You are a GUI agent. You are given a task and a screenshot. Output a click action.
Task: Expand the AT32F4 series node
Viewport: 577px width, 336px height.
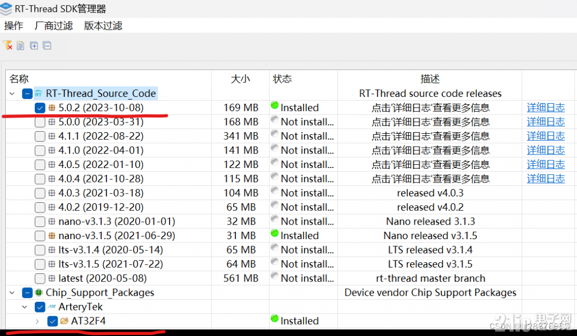coord(37,321)
